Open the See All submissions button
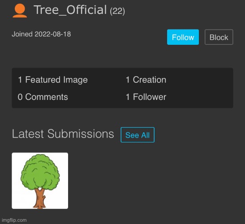The image size is (245, 224). pyautogui.click(x=138, y=135)
